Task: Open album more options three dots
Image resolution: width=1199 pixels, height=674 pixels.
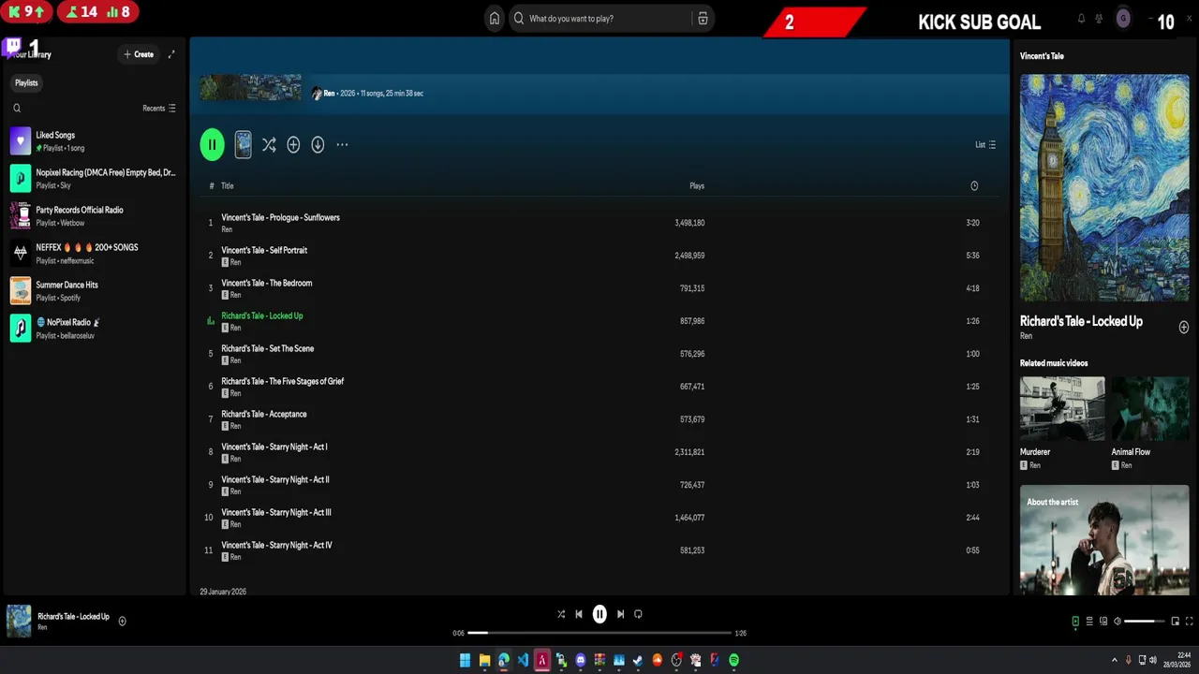Action: pos(342,145)
